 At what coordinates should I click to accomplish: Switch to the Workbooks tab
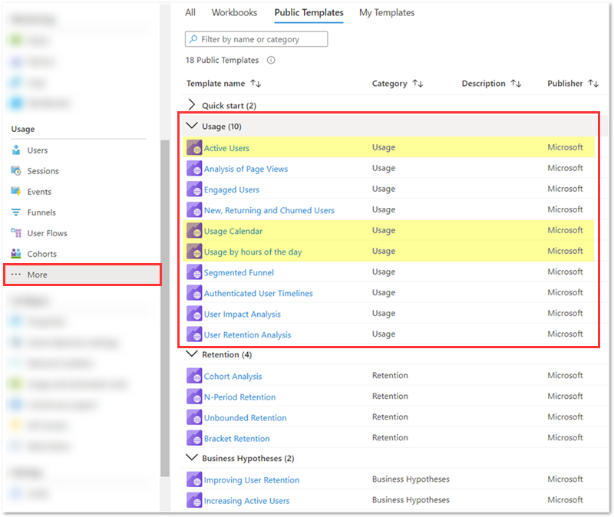coord(234,12)
